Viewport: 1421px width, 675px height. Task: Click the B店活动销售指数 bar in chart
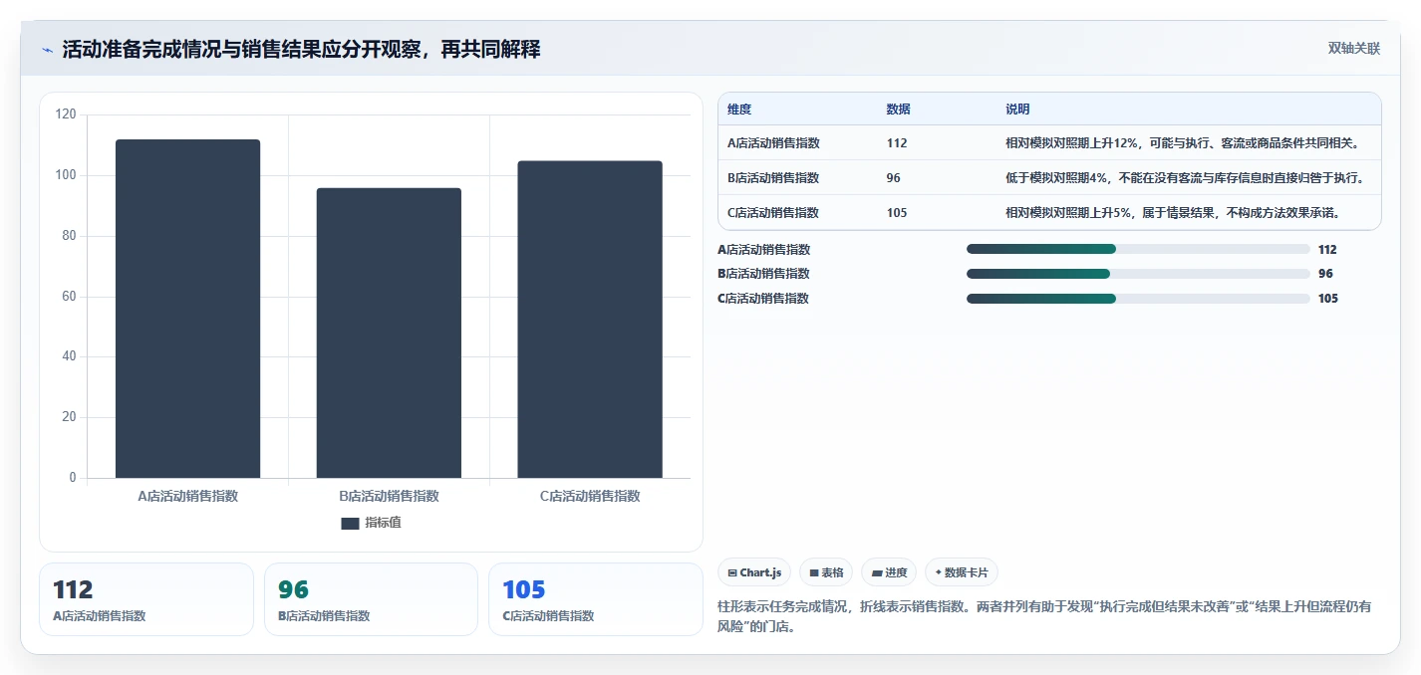point(389,333)
